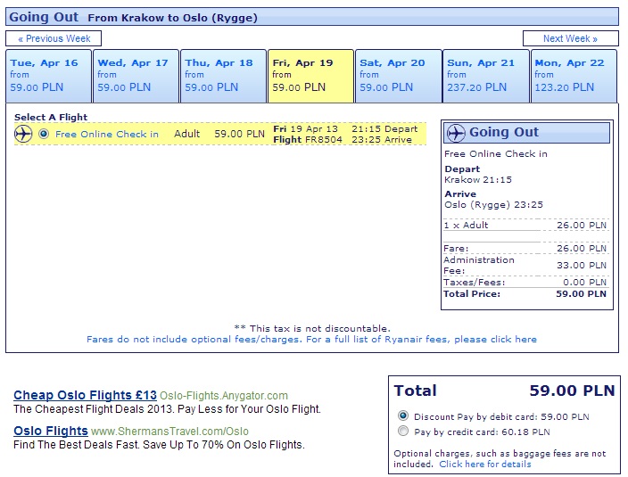
Task: Click the Free Online Check in fare label
Action: click(x=107, y=134)
